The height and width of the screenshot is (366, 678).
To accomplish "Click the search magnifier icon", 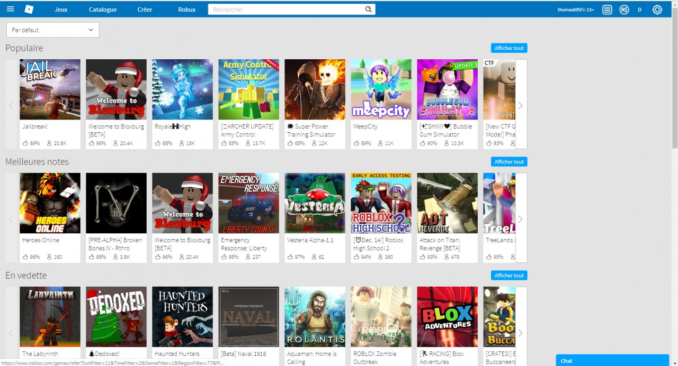I will (x=369, y=10).
